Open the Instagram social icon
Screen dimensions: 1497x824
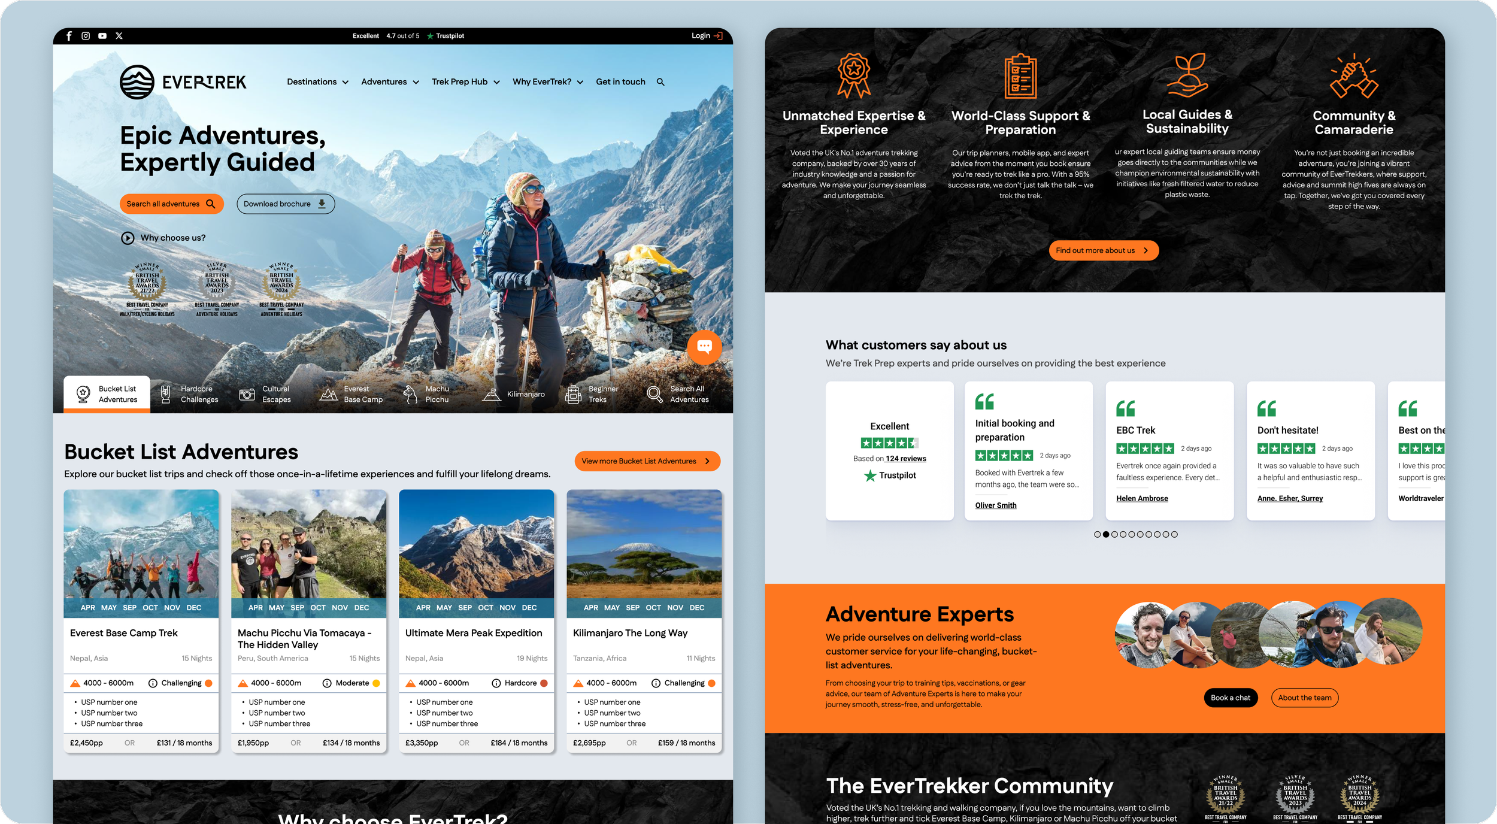tap(86, 36)
